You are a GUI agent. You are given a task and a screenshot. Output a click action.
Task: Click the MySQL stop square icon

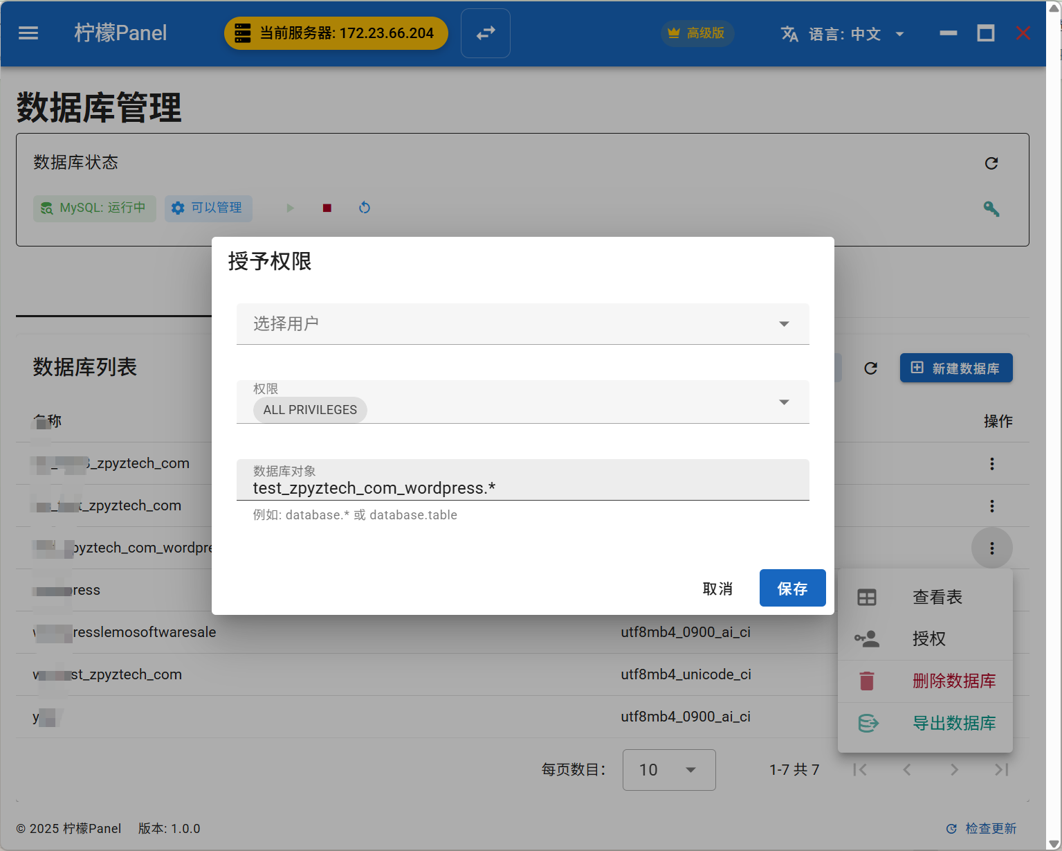click(327, 208)
